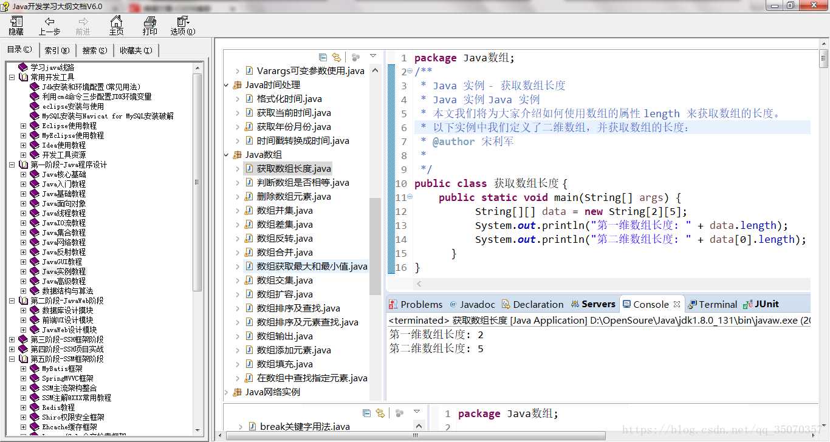Open MySQL安装与Navicat for MySQL安装破解 topic
830x442 pixels.
[108, 116]
